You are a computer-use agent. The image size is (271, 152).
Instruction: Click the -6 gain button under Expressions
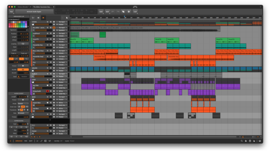pos(11,127)
